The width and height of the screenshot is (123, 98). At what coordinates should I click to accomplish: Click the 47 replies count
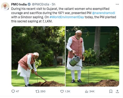point(17,92)
